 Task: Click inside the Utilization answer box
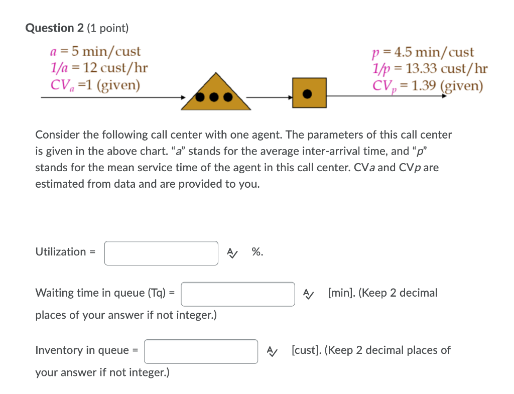click(161, 253)
